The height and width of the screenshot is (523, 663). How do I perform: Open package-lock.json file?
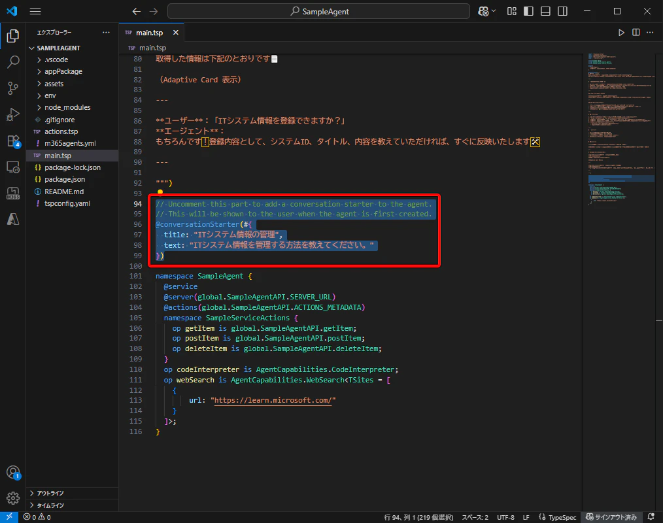pos(73,167)
